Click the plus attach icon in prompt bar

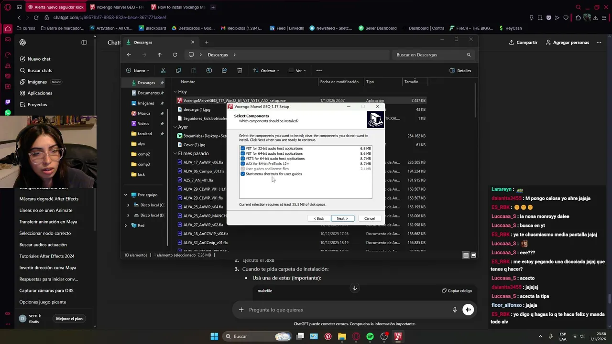[x=241, y=310]
